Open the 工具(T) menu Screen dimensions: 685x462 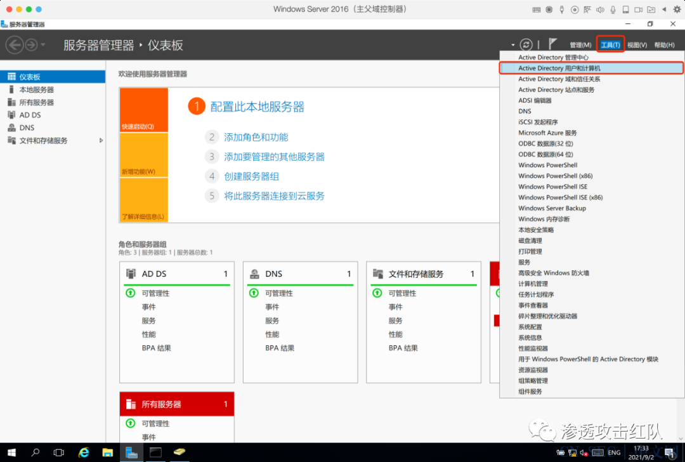[610, 45]
